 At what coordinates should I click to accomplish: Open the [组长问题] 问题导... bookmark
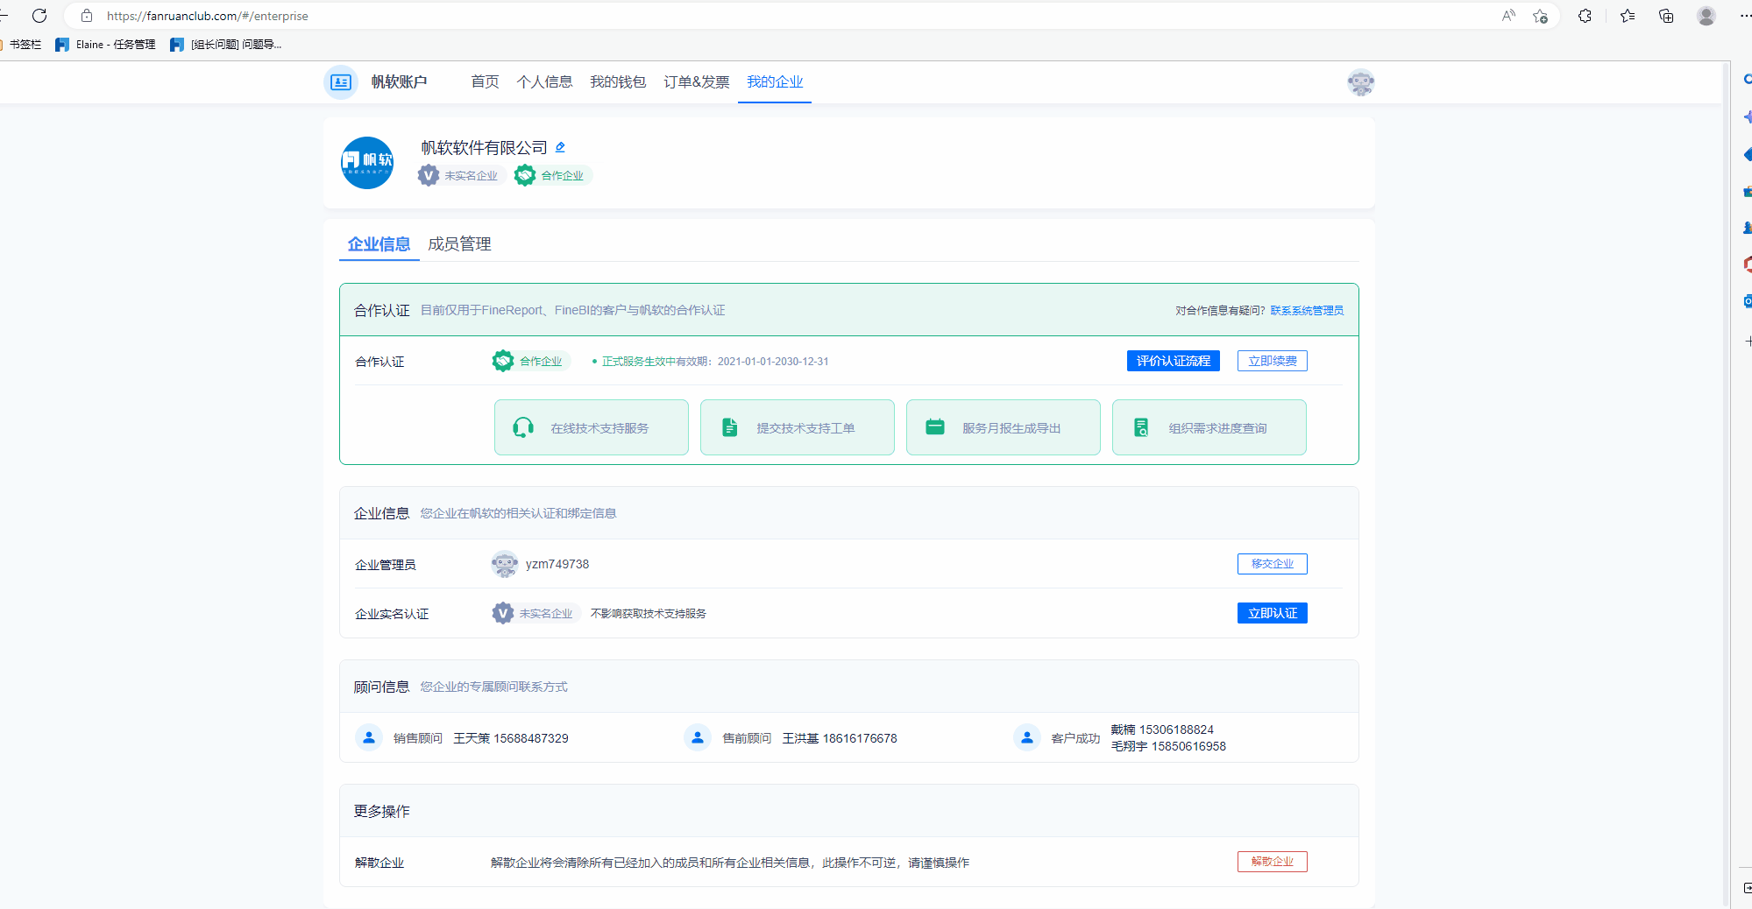point(226,45)
